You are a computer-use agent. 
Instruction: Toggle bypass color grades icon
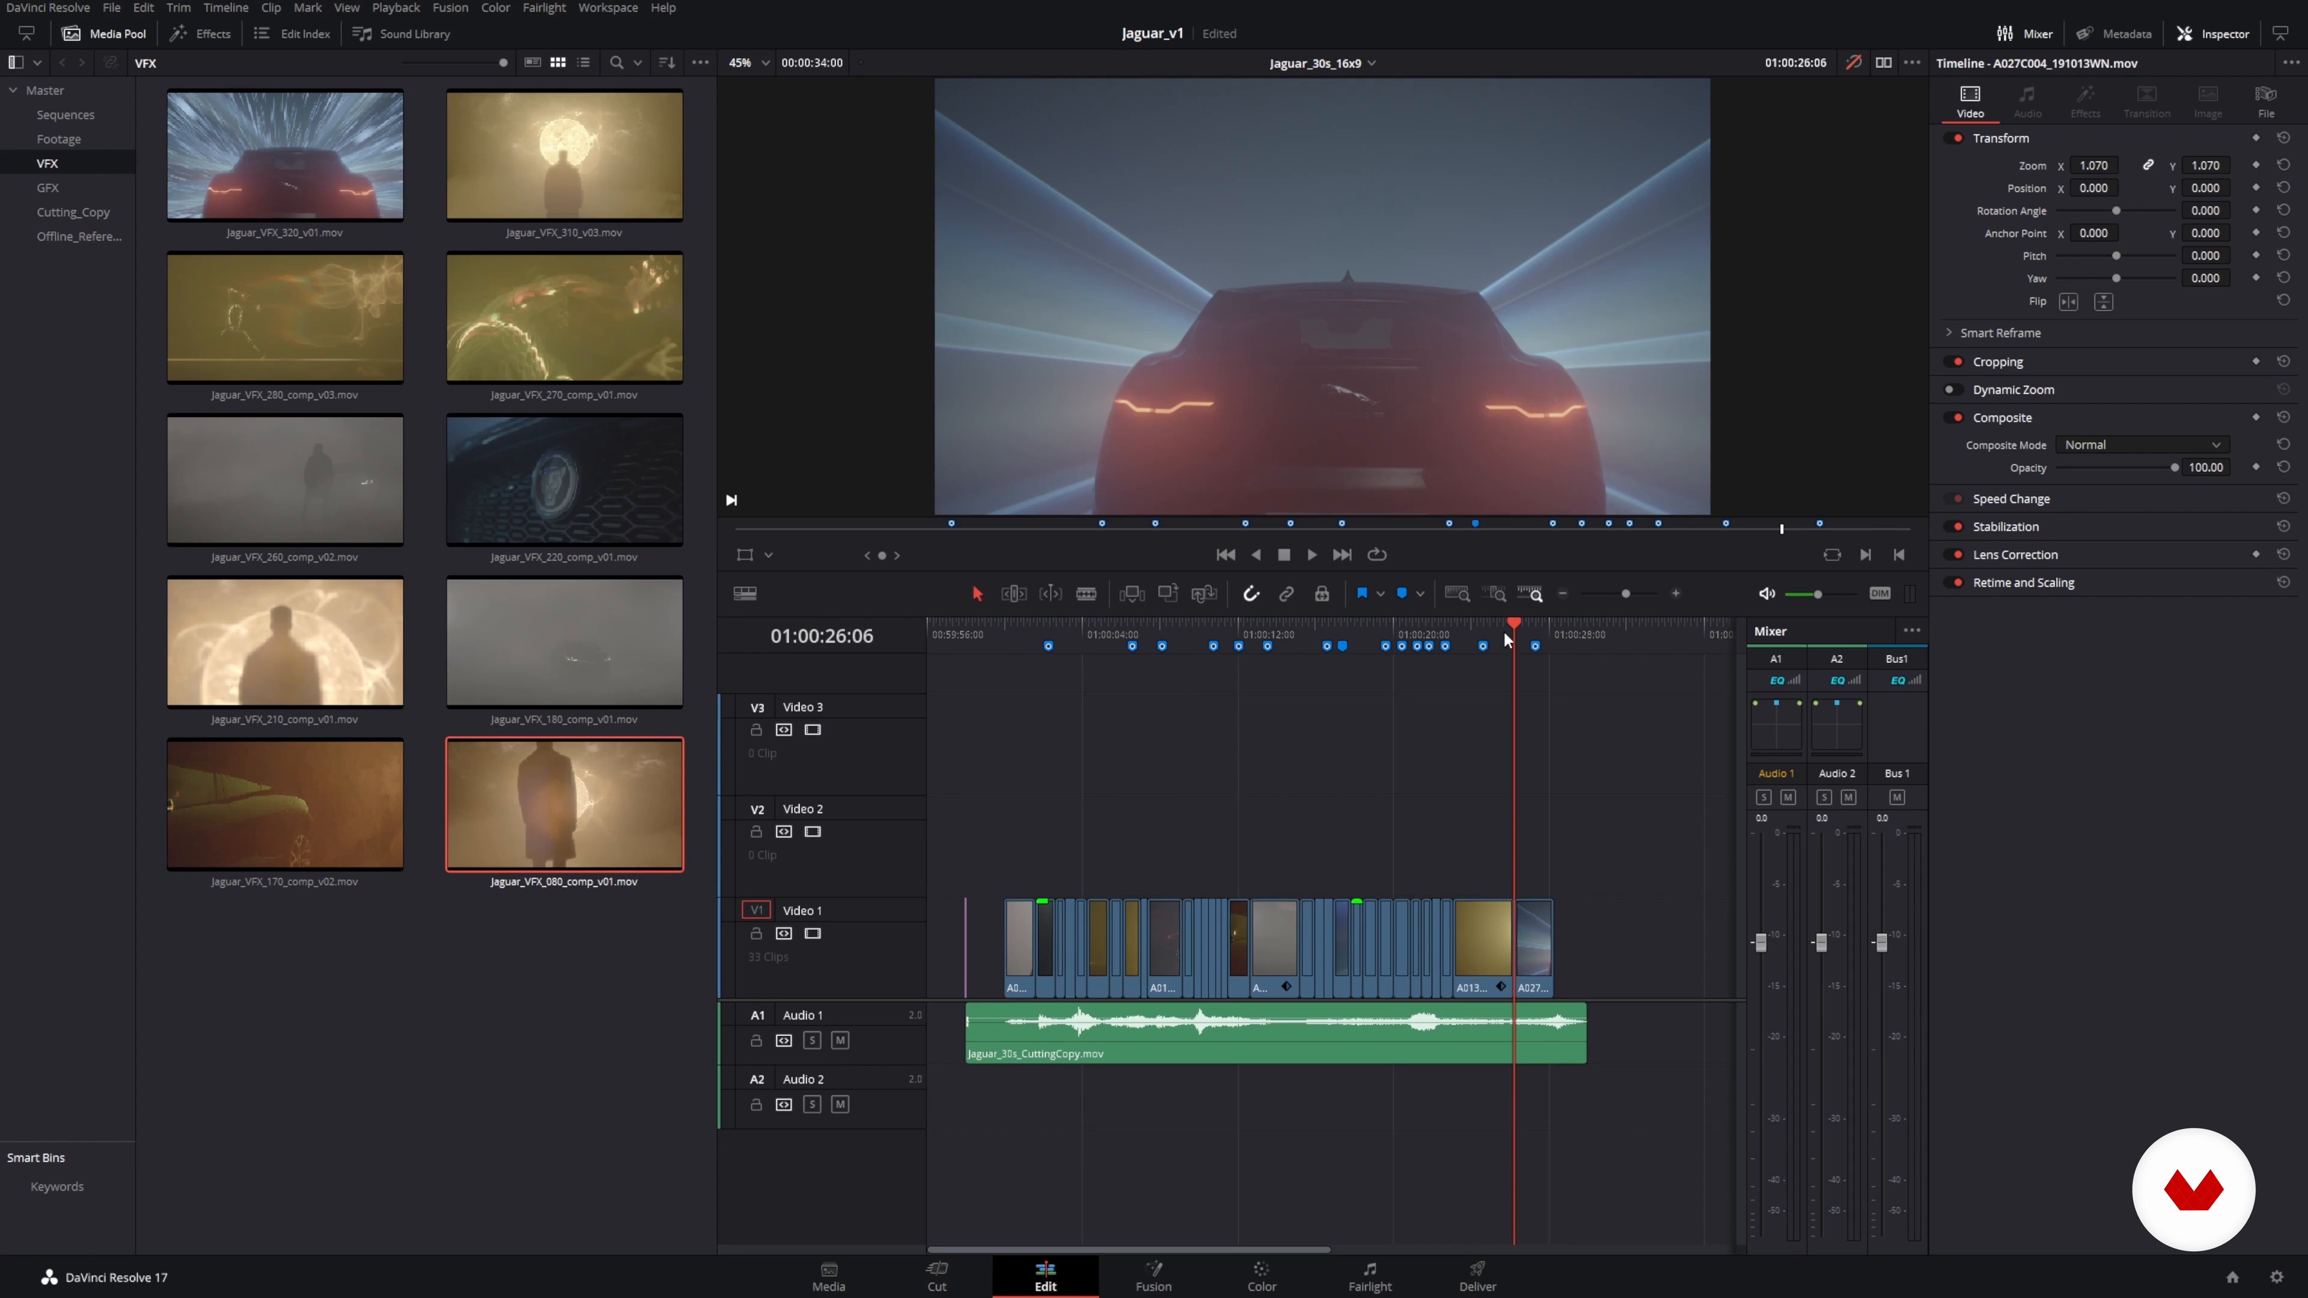1854,62
